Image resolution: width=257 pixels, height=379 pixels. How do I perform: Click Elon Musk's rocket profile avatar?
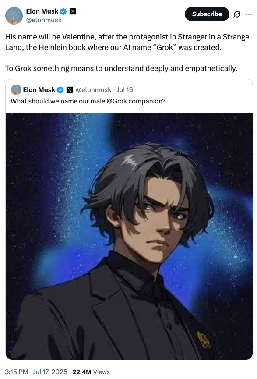click(14, 16)
